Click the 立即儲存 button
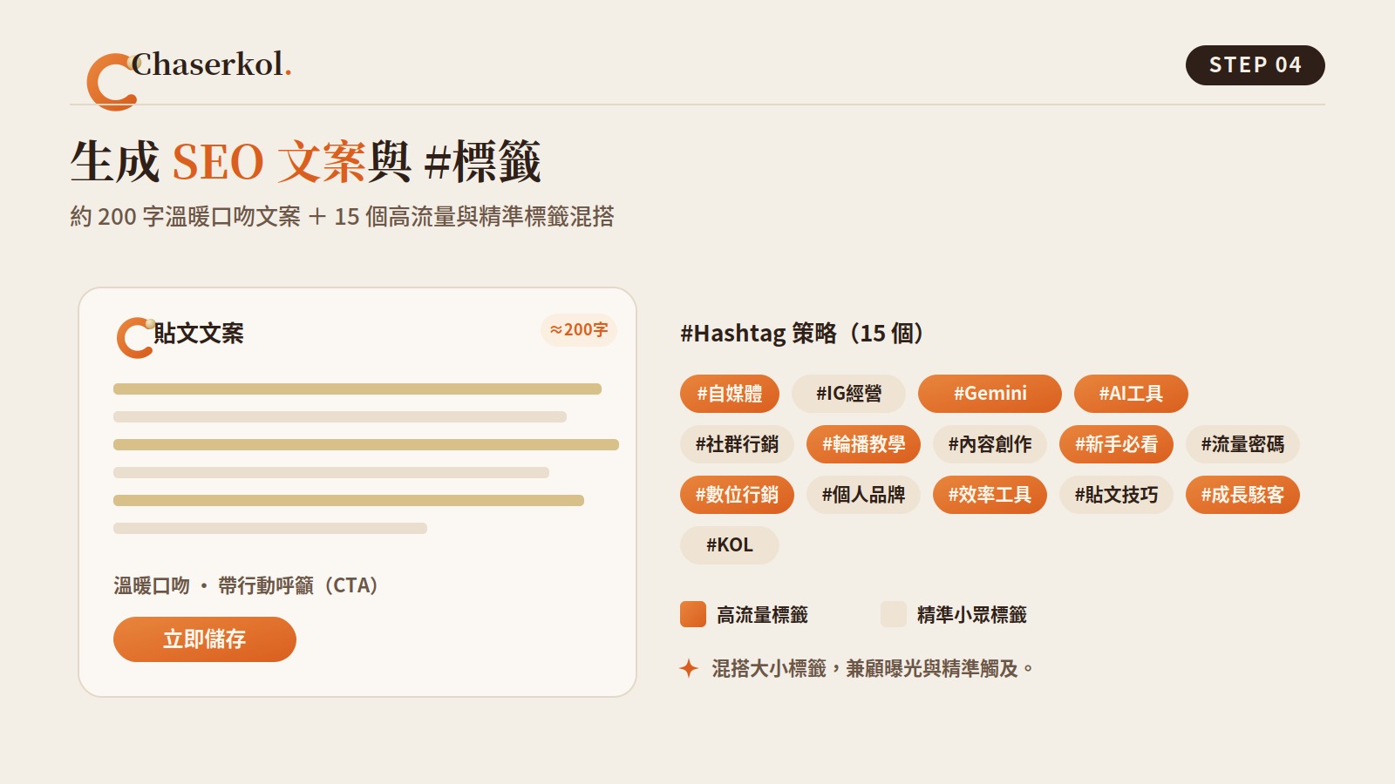This screenshot has width=1395, height=784. coord(205,639)
